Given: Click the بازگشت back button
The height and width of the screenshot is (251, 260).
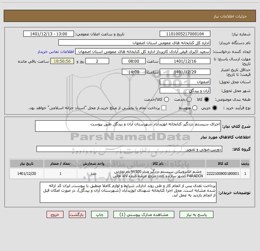Looking at the screenshot, I should pyautogui.click(x=77, y=214).
